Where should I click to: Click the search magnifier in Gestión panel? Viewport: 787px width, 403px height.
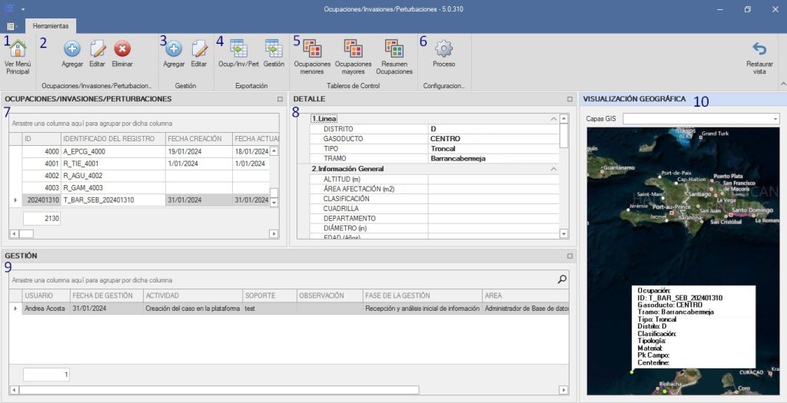pos(562,279)
